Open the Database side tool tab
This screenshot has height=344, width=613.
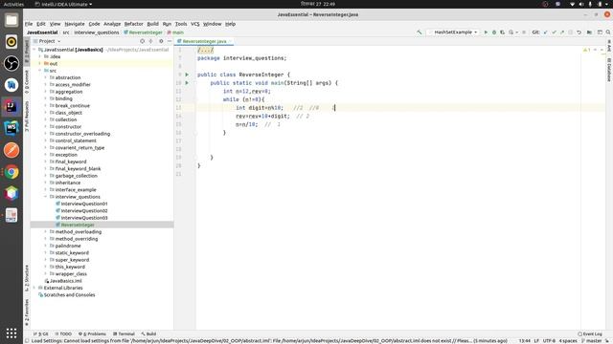(x=609, y=70)
